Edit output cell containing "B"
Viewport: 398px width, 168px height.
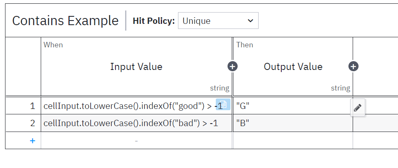click(x=293, y=123)
